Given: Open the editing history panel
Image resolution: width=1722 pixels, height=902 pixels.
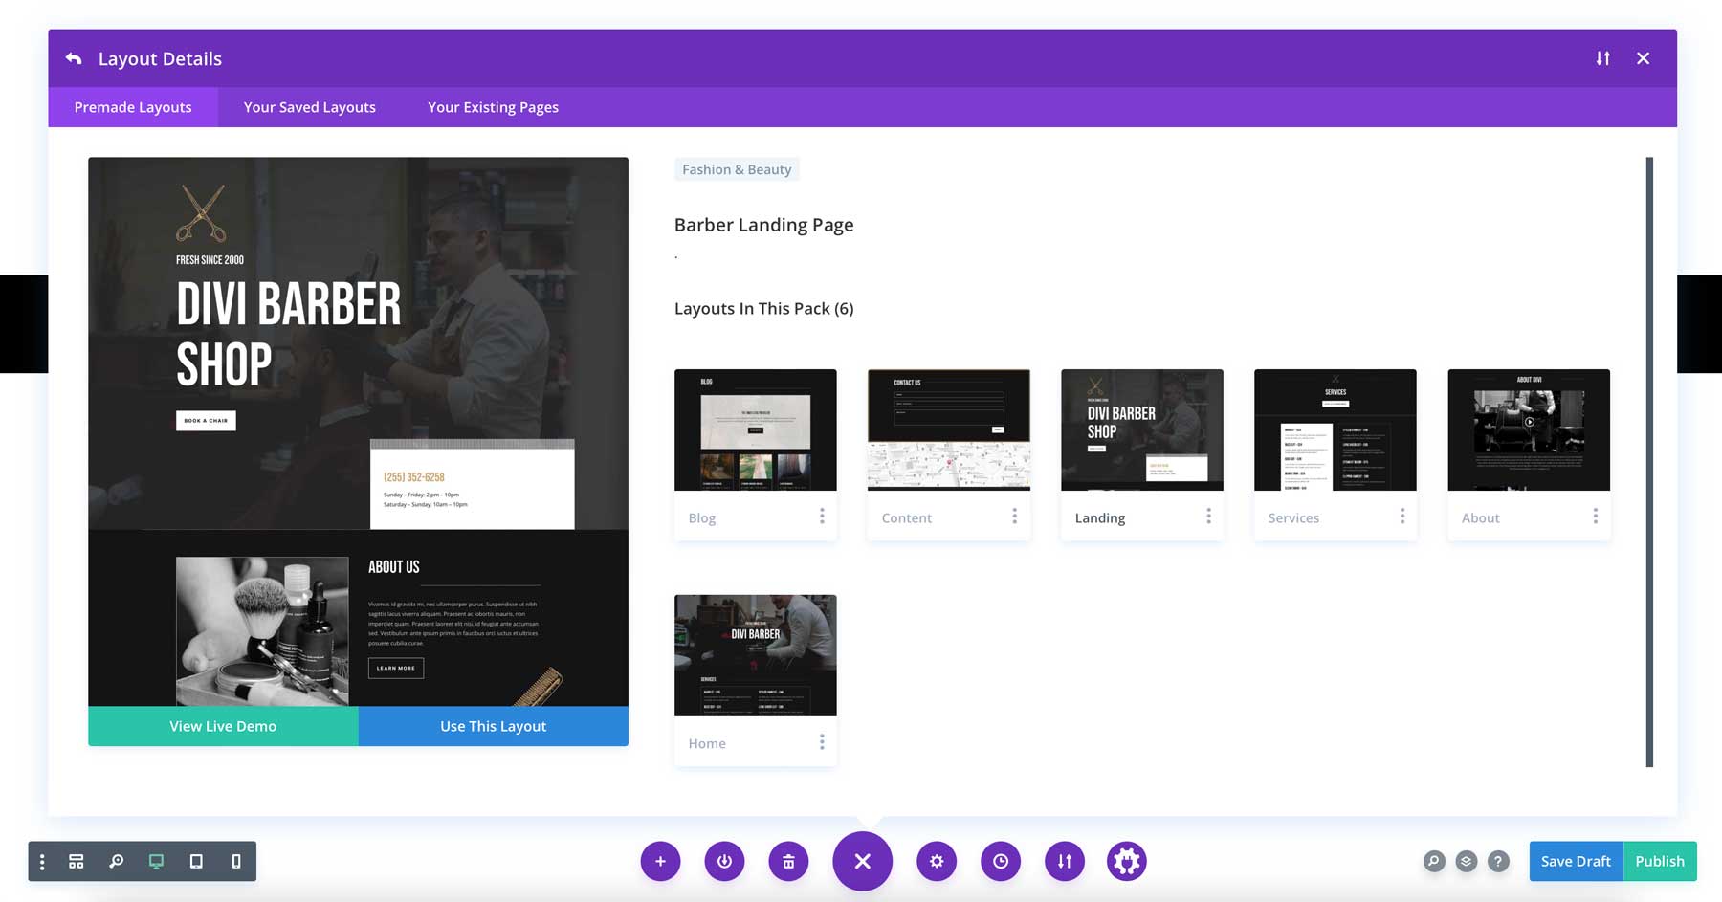Looking at the screenshot, I should [x=1001, y=861].
